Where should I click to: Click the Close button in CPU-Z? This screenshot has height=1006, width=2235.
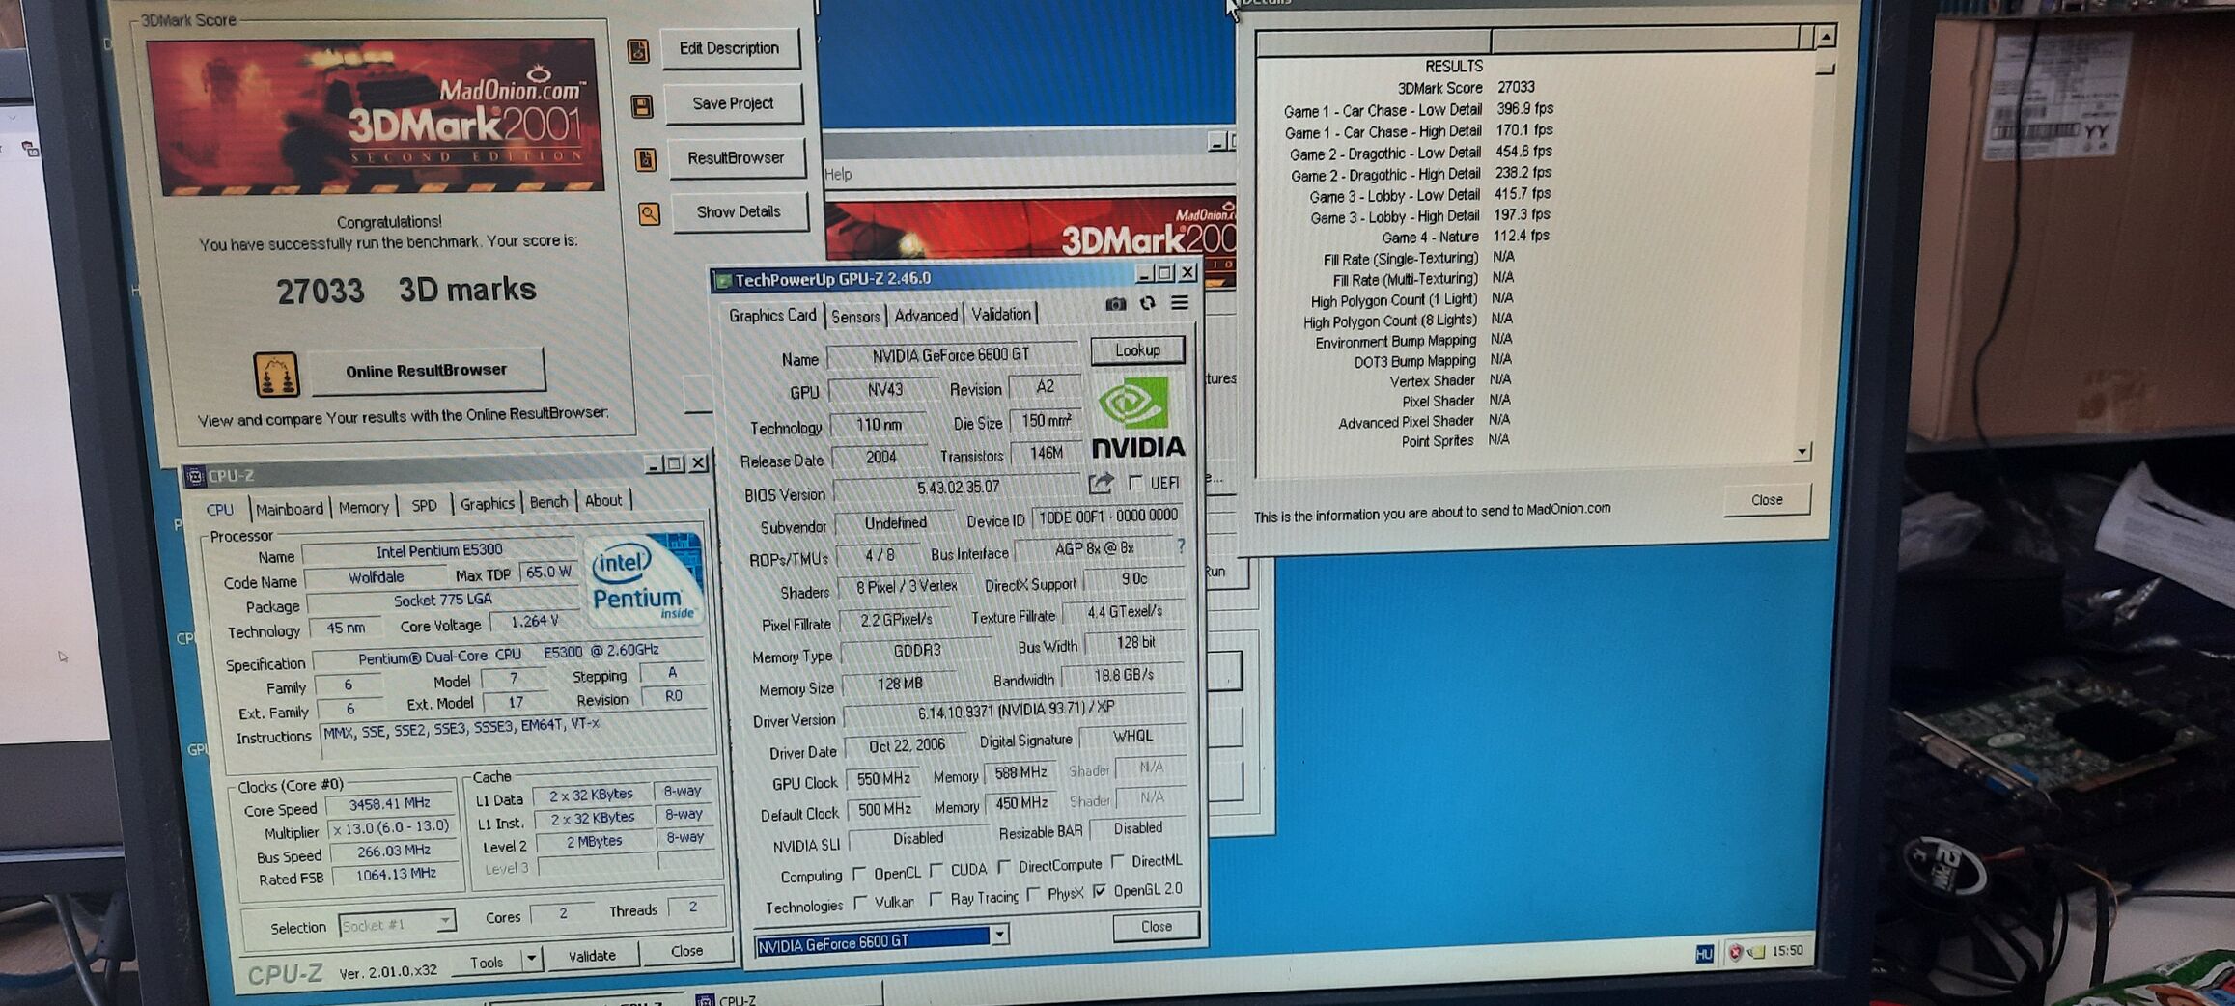pos(686,951)
